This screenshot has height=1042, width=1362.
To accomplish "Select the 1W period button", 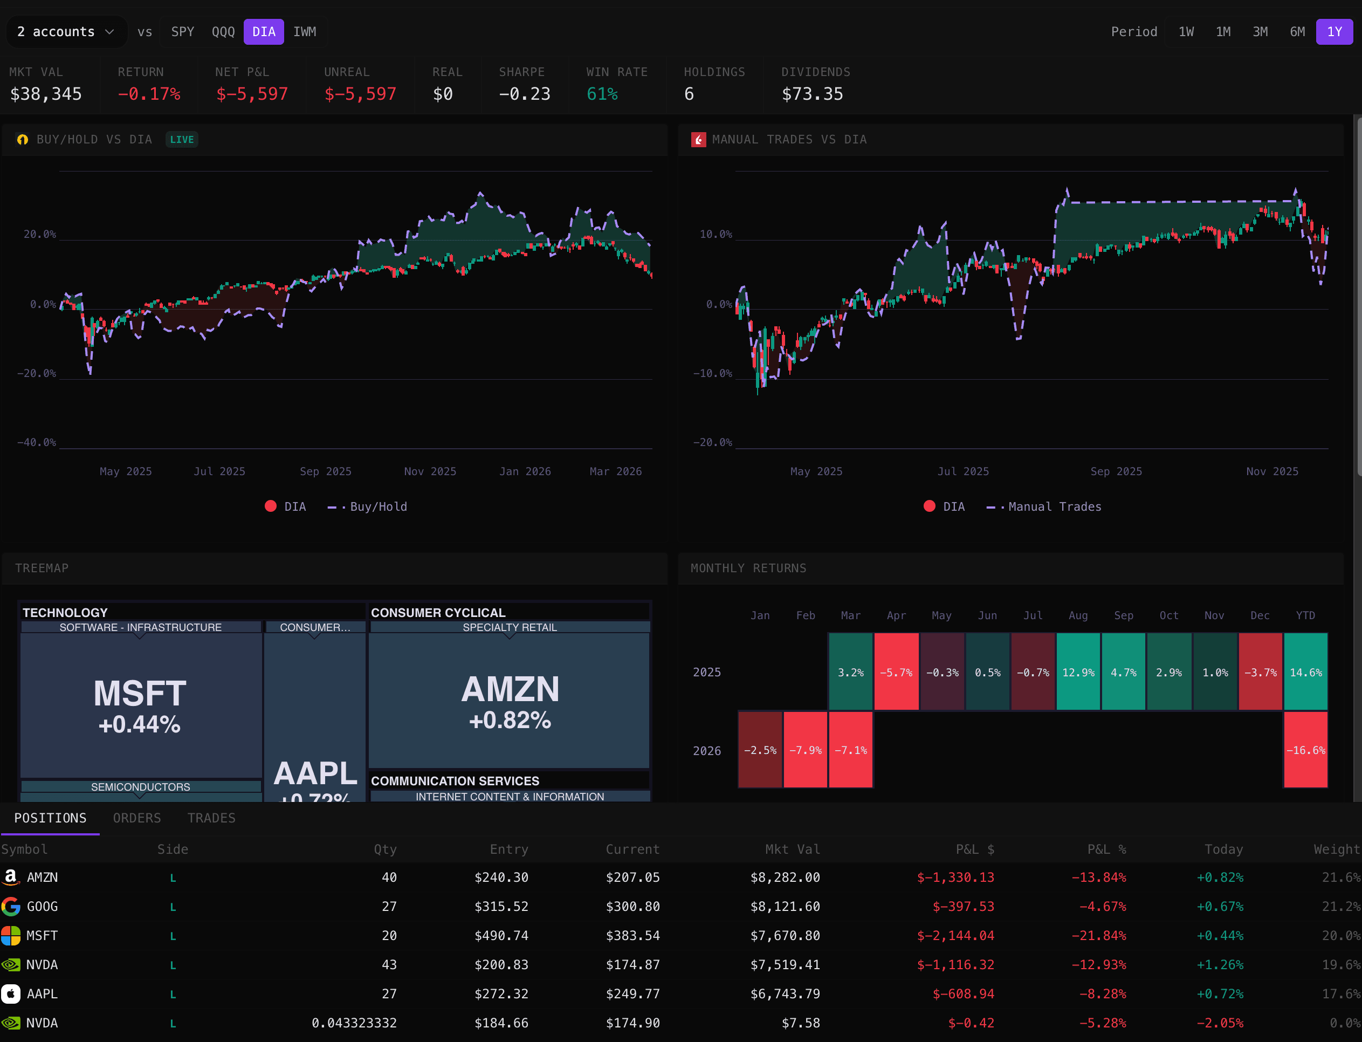I will click(x=1186, y=31).
